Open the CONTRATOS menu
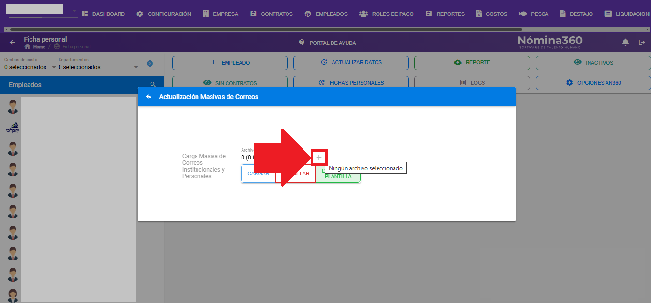 click(271, 14)
